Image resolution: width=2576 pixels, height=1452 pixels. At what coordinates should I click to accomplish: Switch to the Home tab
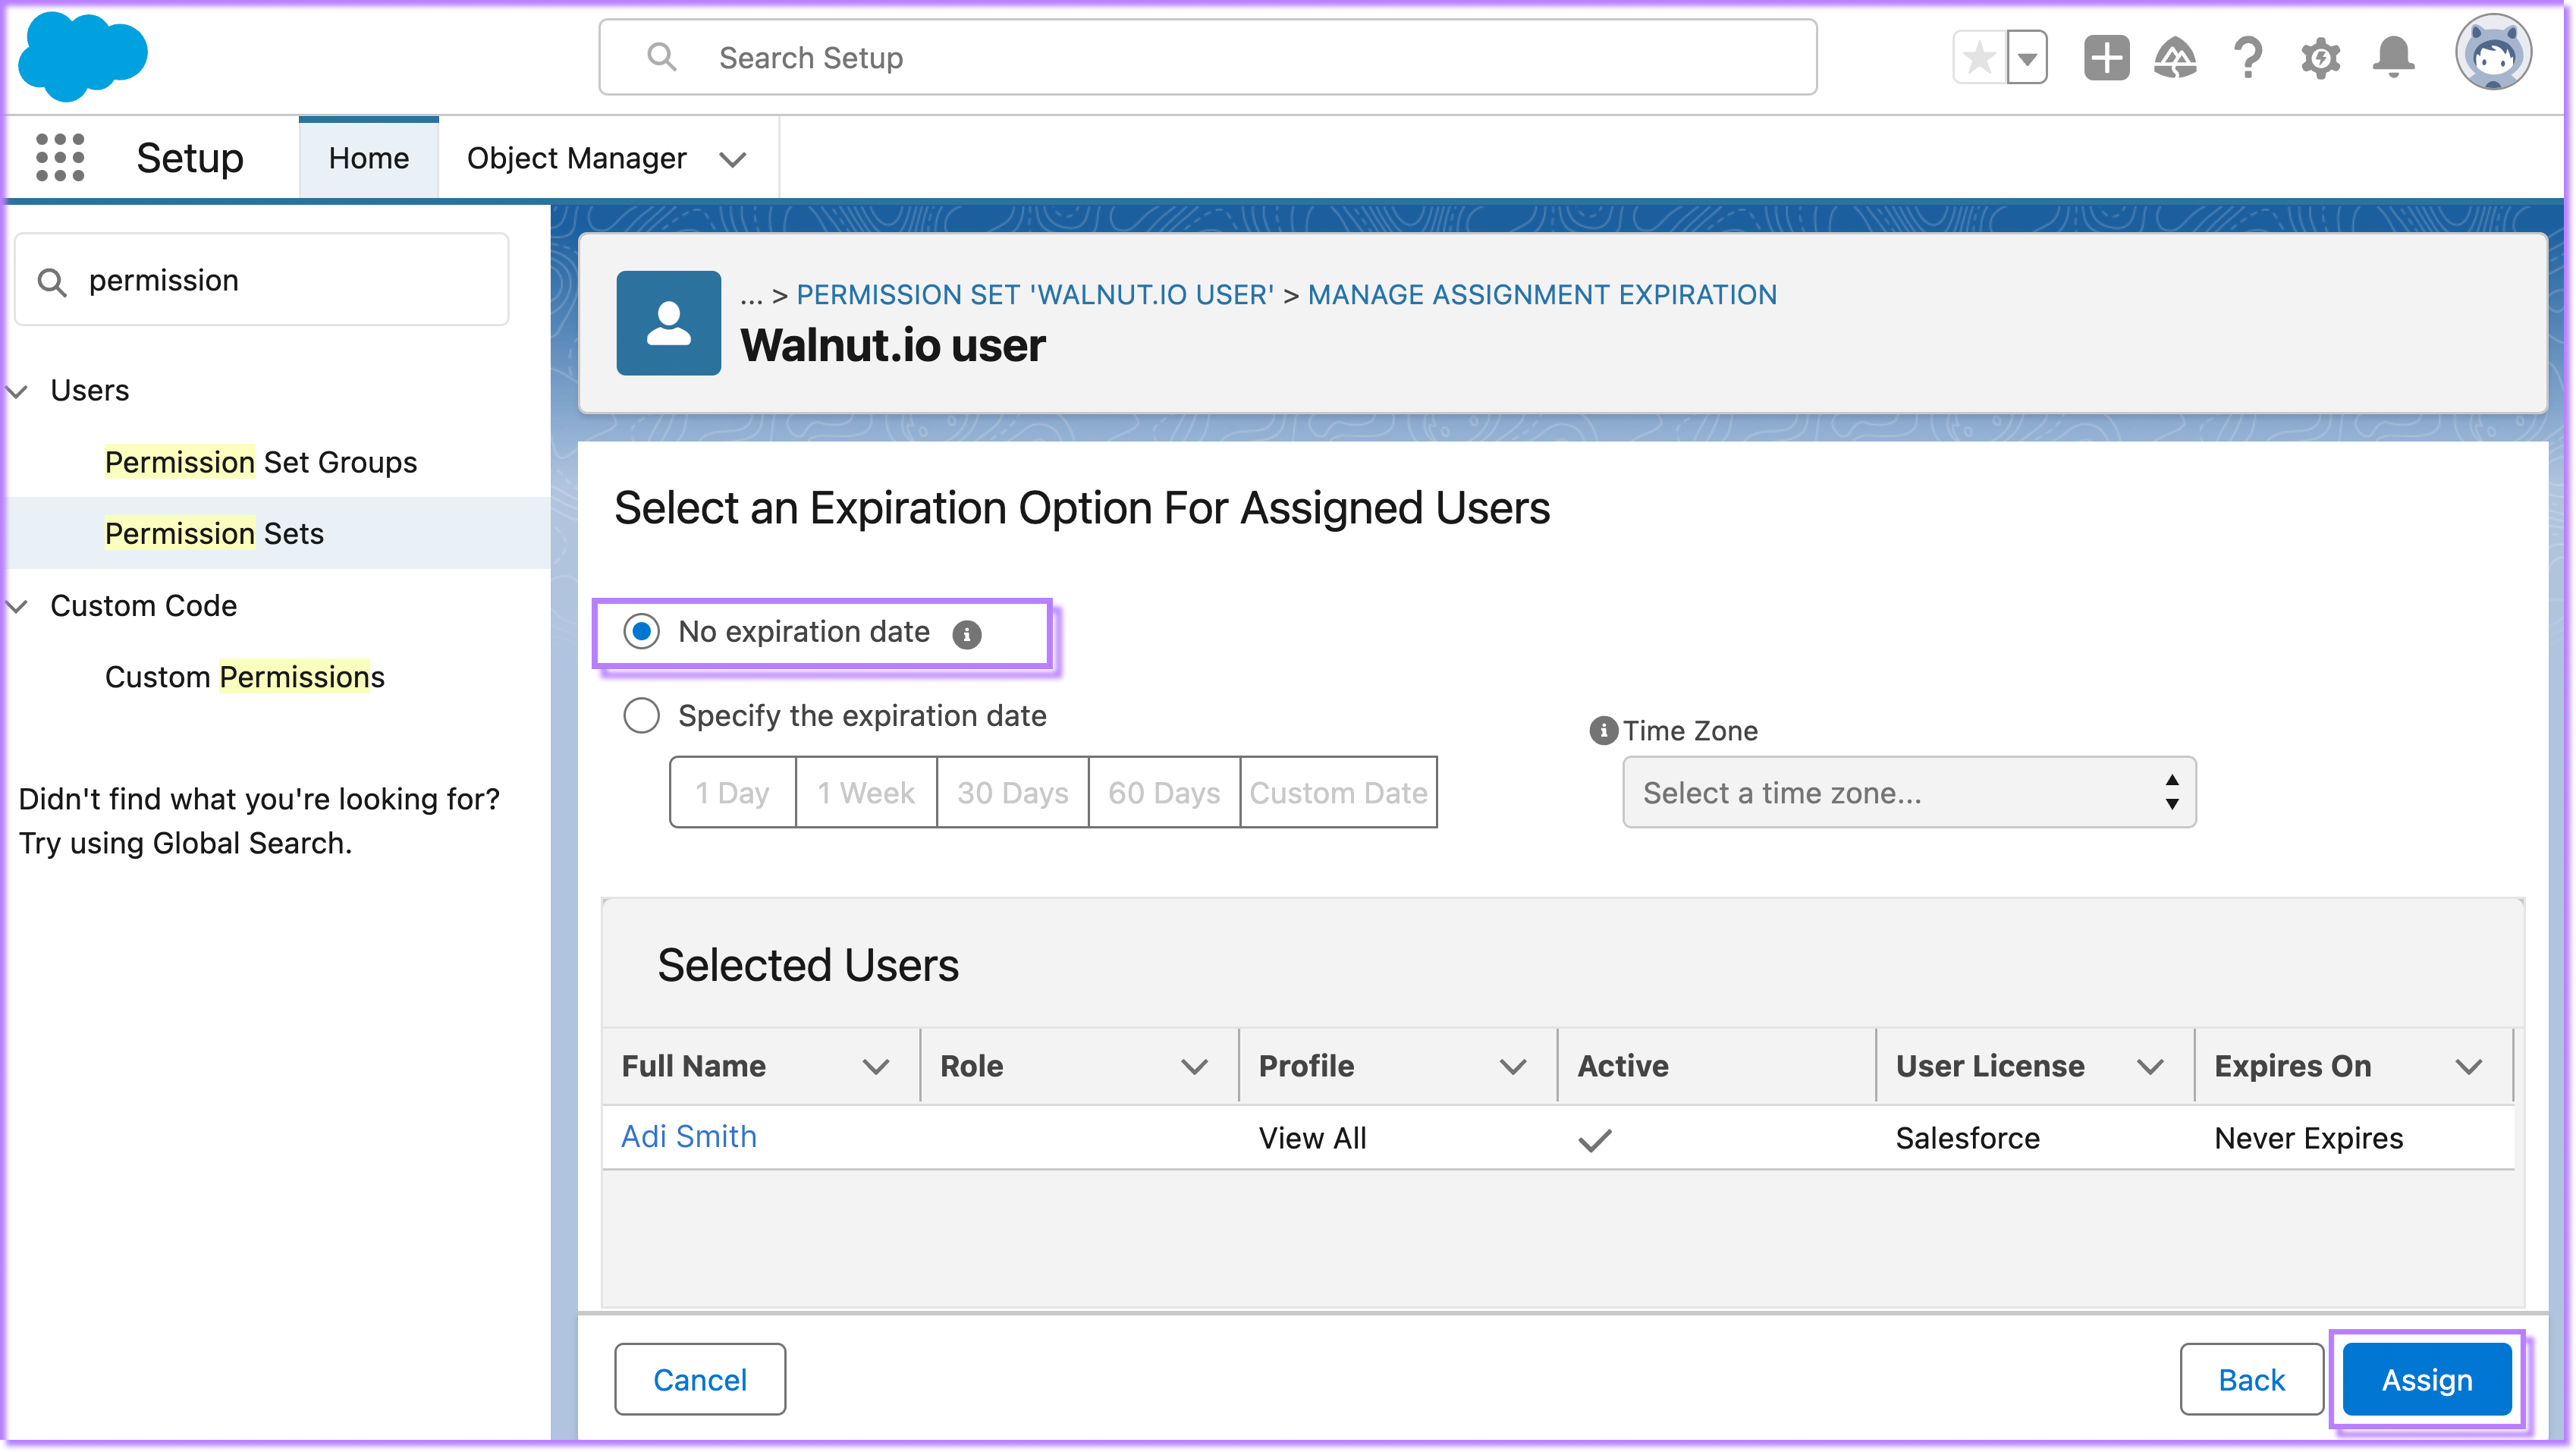(x=368, y=158)
